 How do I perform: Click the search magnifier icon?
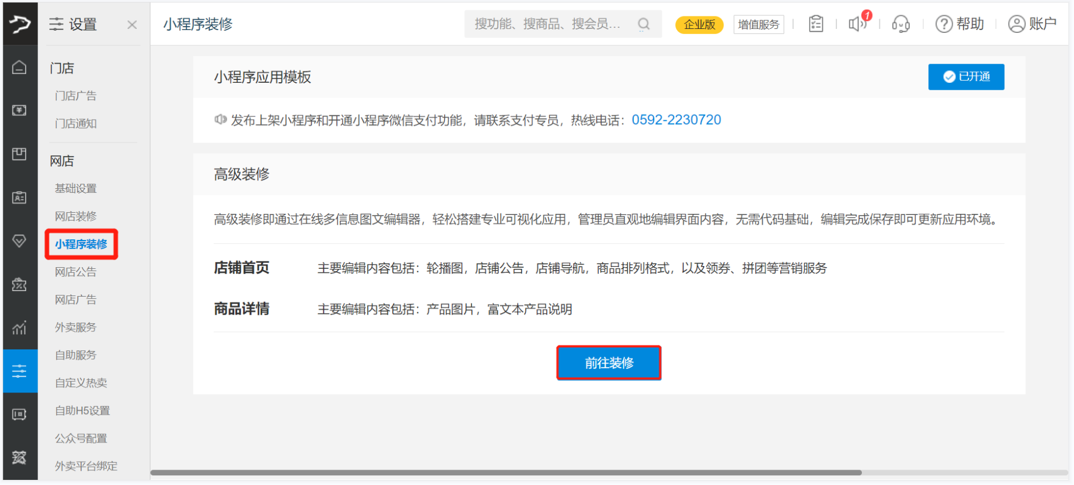point(644,24)
